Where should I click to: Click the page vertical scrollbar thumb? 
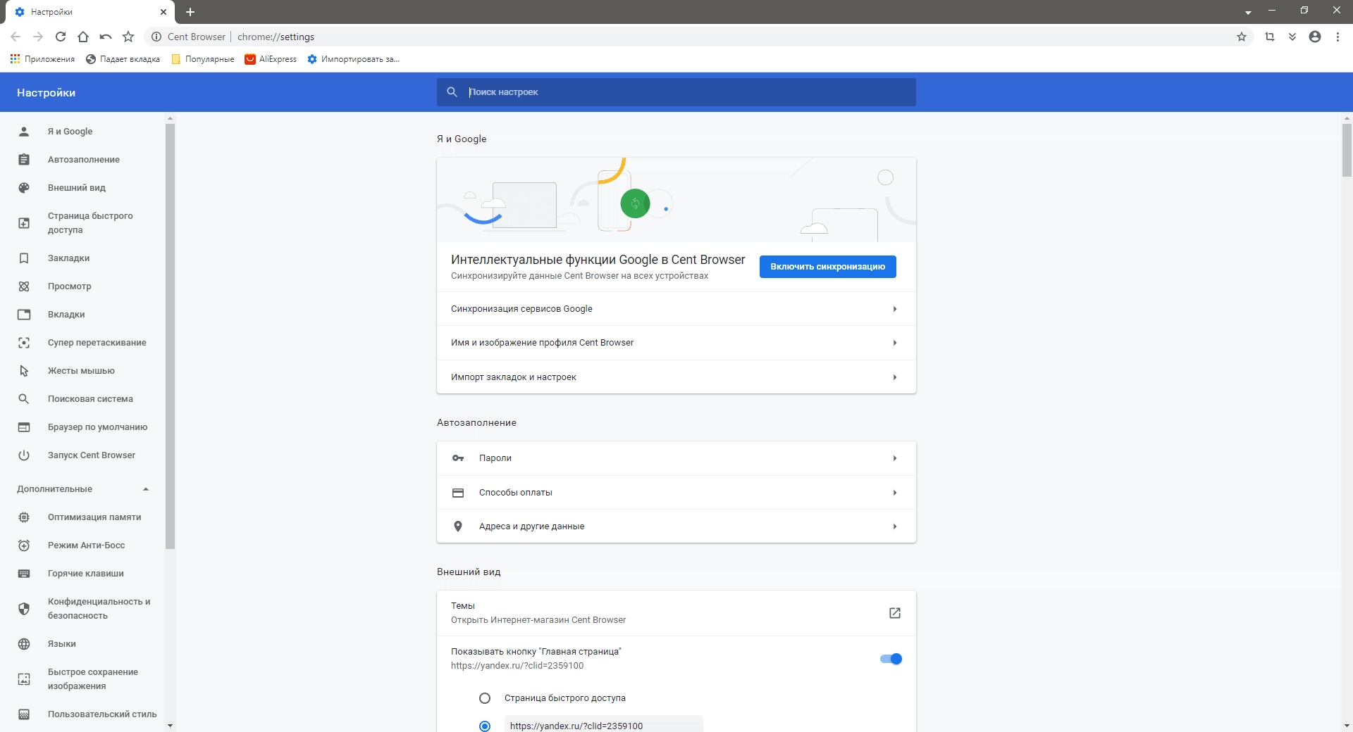pos(1347,150)
